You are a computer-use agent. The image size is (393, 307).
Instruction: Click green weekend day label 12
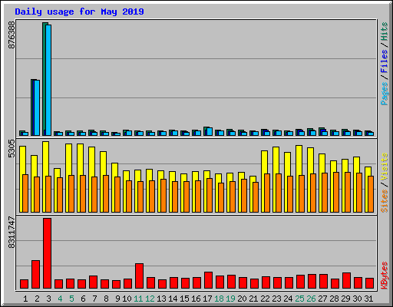coord(150,299)
